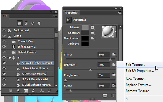Click the render icon in 3D panel footer
This screenshot has height=102, width=163.
[x=10, y=91]
